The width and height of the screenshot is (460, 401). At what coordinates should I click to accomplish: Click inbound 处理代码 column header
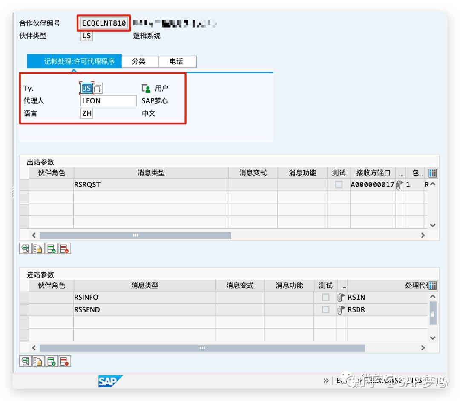[387, 286]
